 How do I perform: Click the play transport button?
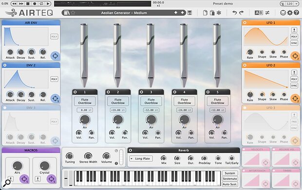[48, 4]
